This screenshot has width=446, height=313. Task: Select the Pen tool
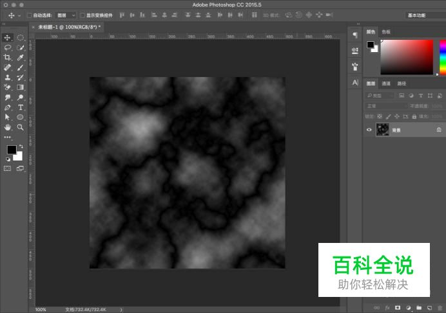(x=7, y=107)
